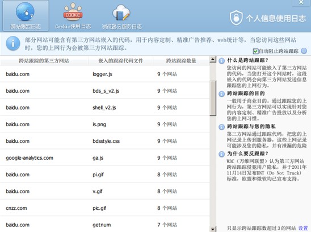This screenshot has height=232, width=311.
Task: Select the pi.gif file entry
Action: click(98, 175)
